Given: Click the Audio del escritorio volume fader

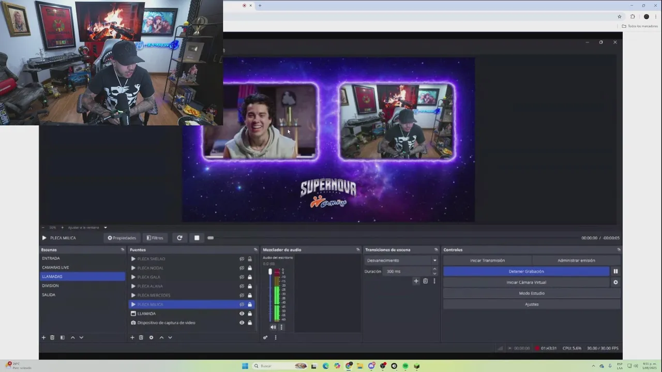Looking at the screenshot, I should coord(270,272).
